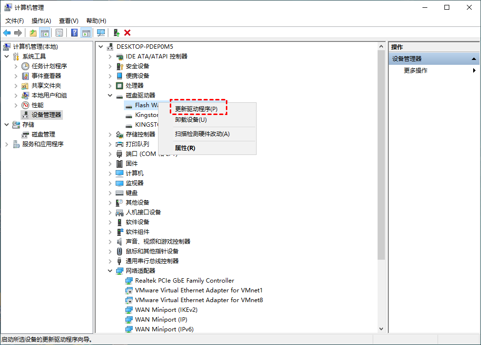481x345 pixels.
Task: Expand the IDE ATA/ATAPI 控制器 node
Action: 110,57
